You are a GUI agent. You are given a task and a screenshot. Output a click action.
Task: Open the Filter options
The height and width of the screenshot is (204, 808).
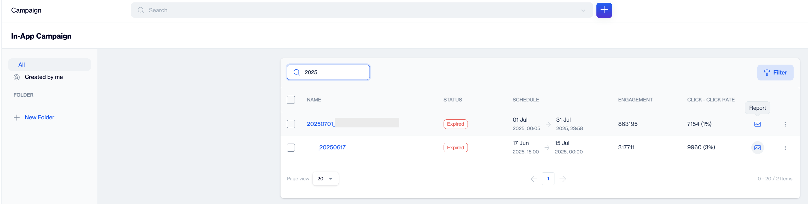pos(775,73)
